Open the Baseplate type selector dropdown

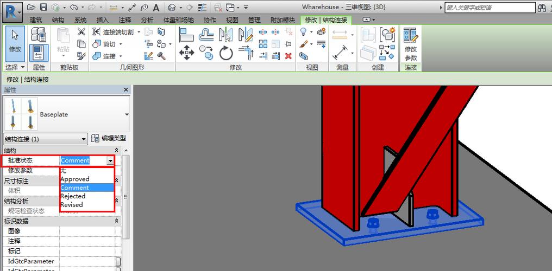pos(127,114)
